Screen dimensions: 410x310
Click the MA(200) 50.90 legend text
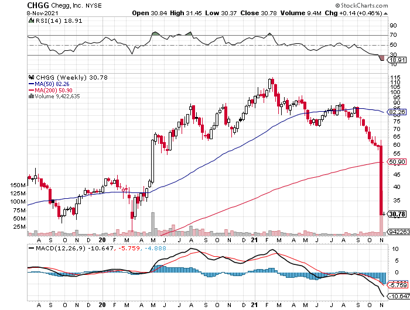[54, 90]
